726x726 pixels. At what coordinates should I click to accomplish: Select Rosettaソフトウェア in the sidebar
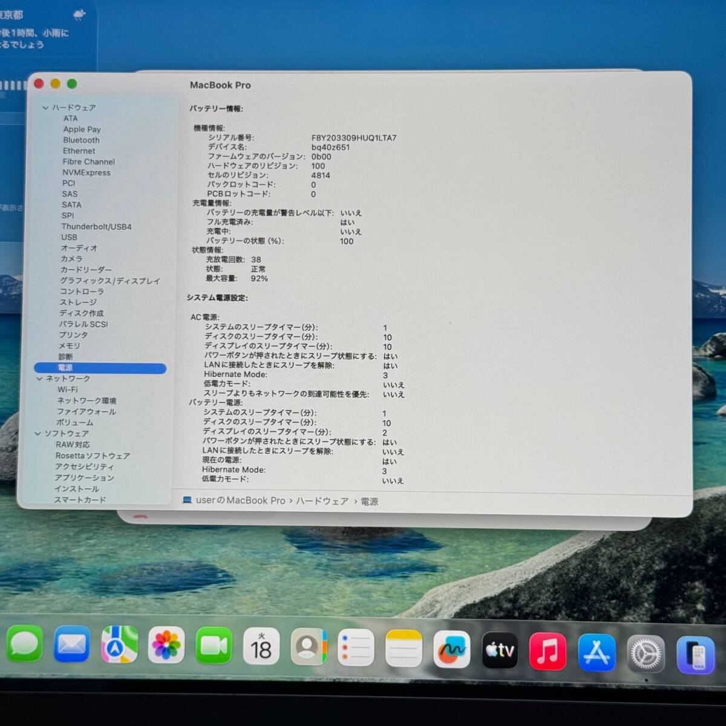[95, 456]
